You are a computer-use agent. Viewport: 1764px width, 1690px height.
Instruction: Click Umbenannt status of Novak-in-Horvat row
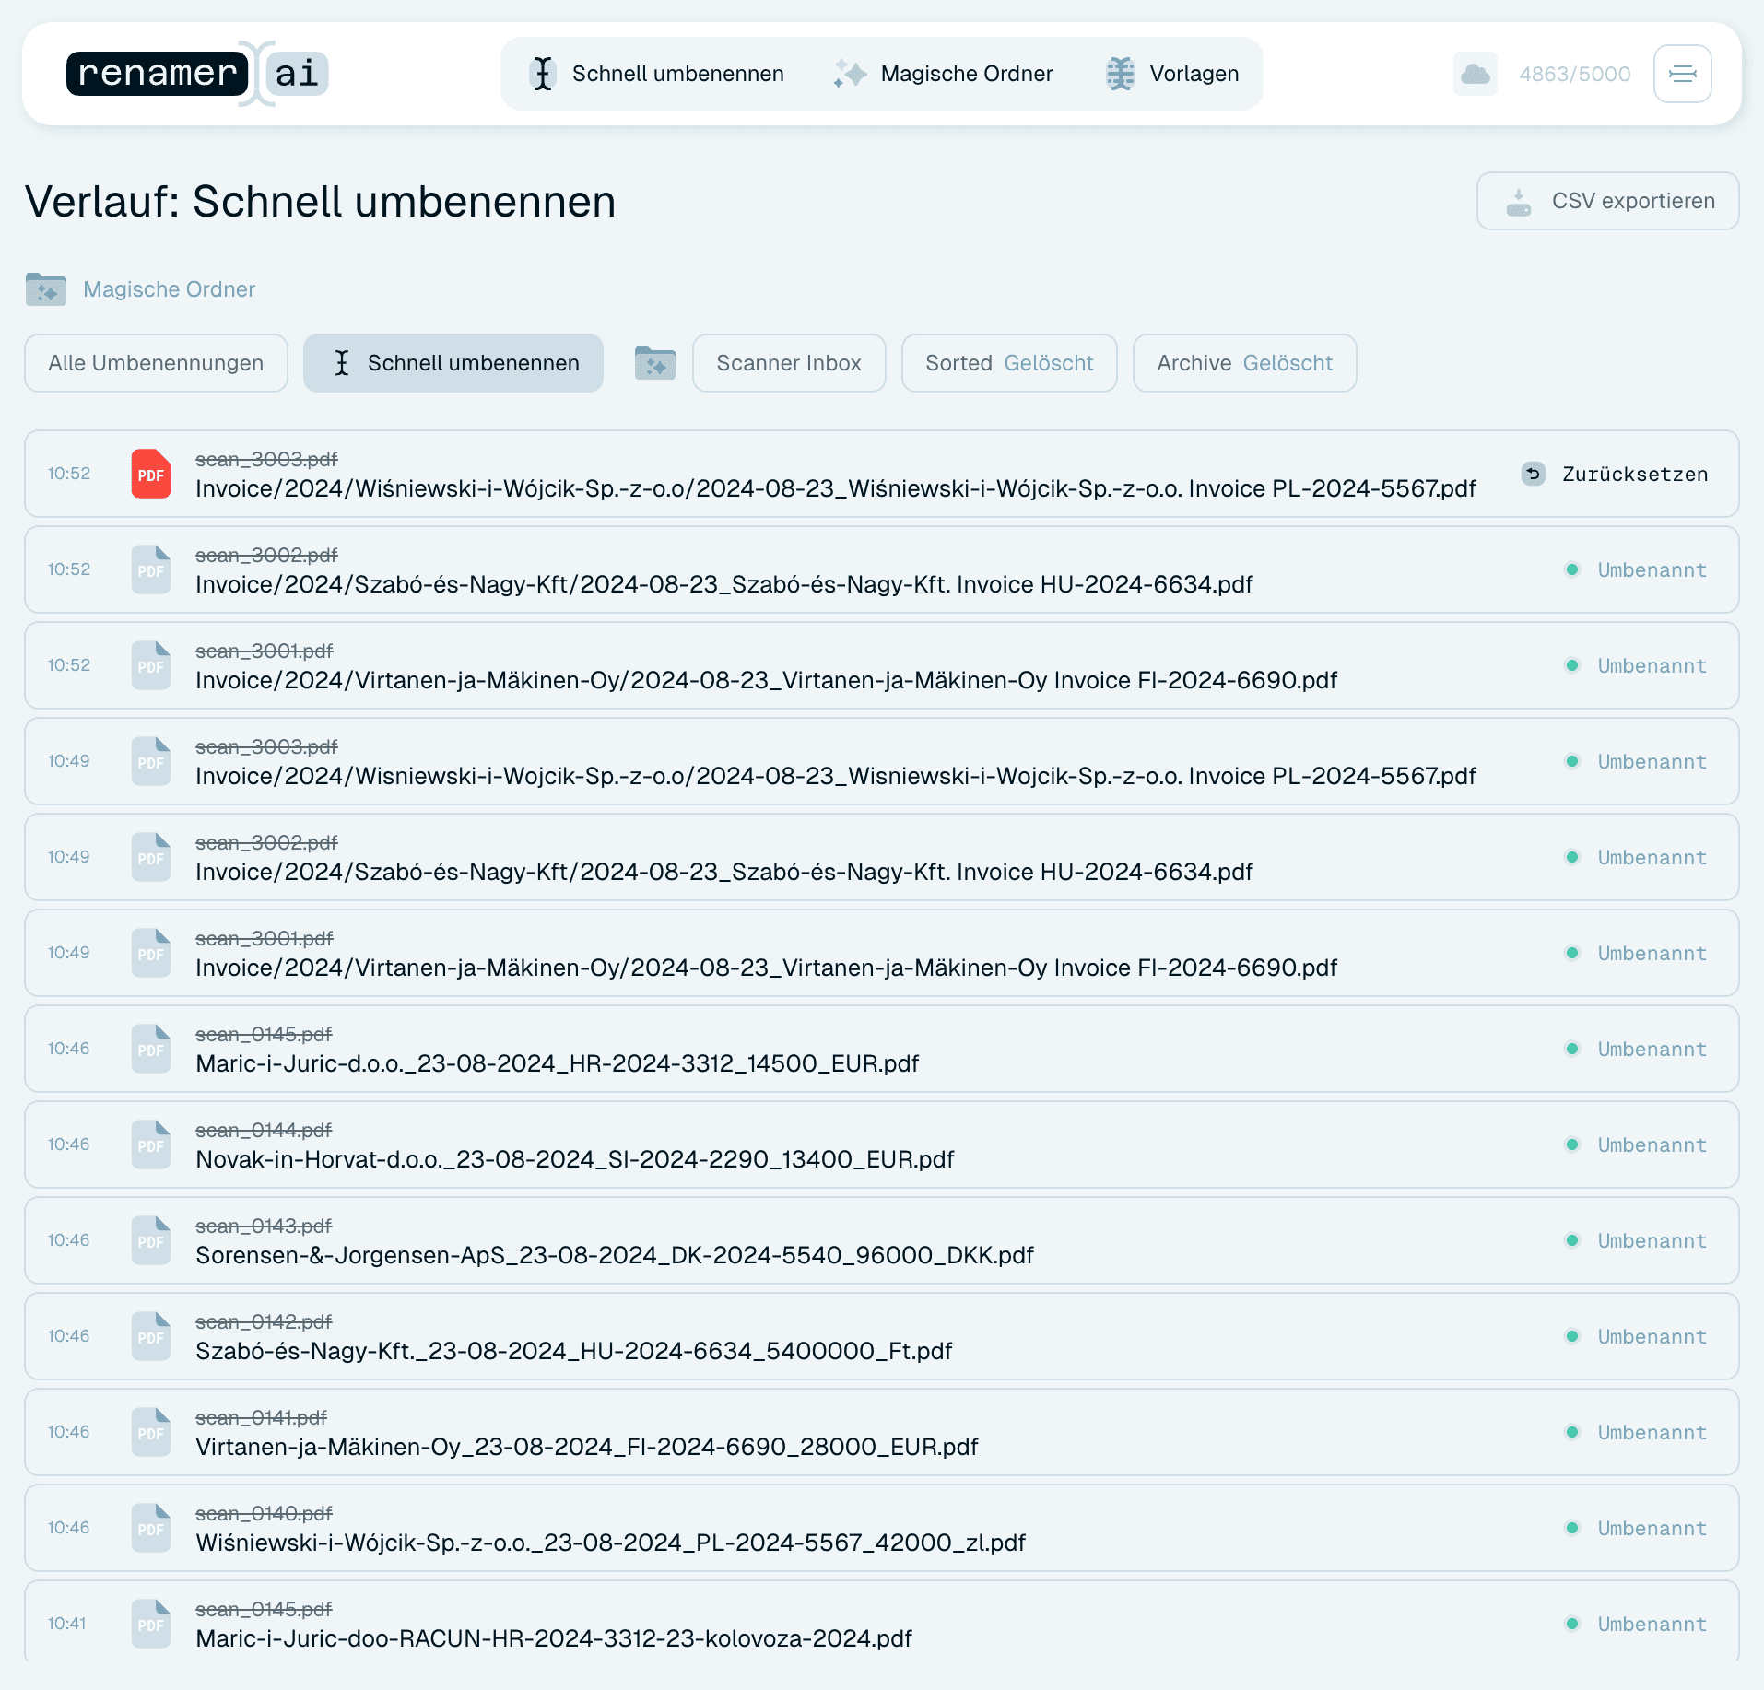[x=1636, y=1144]
